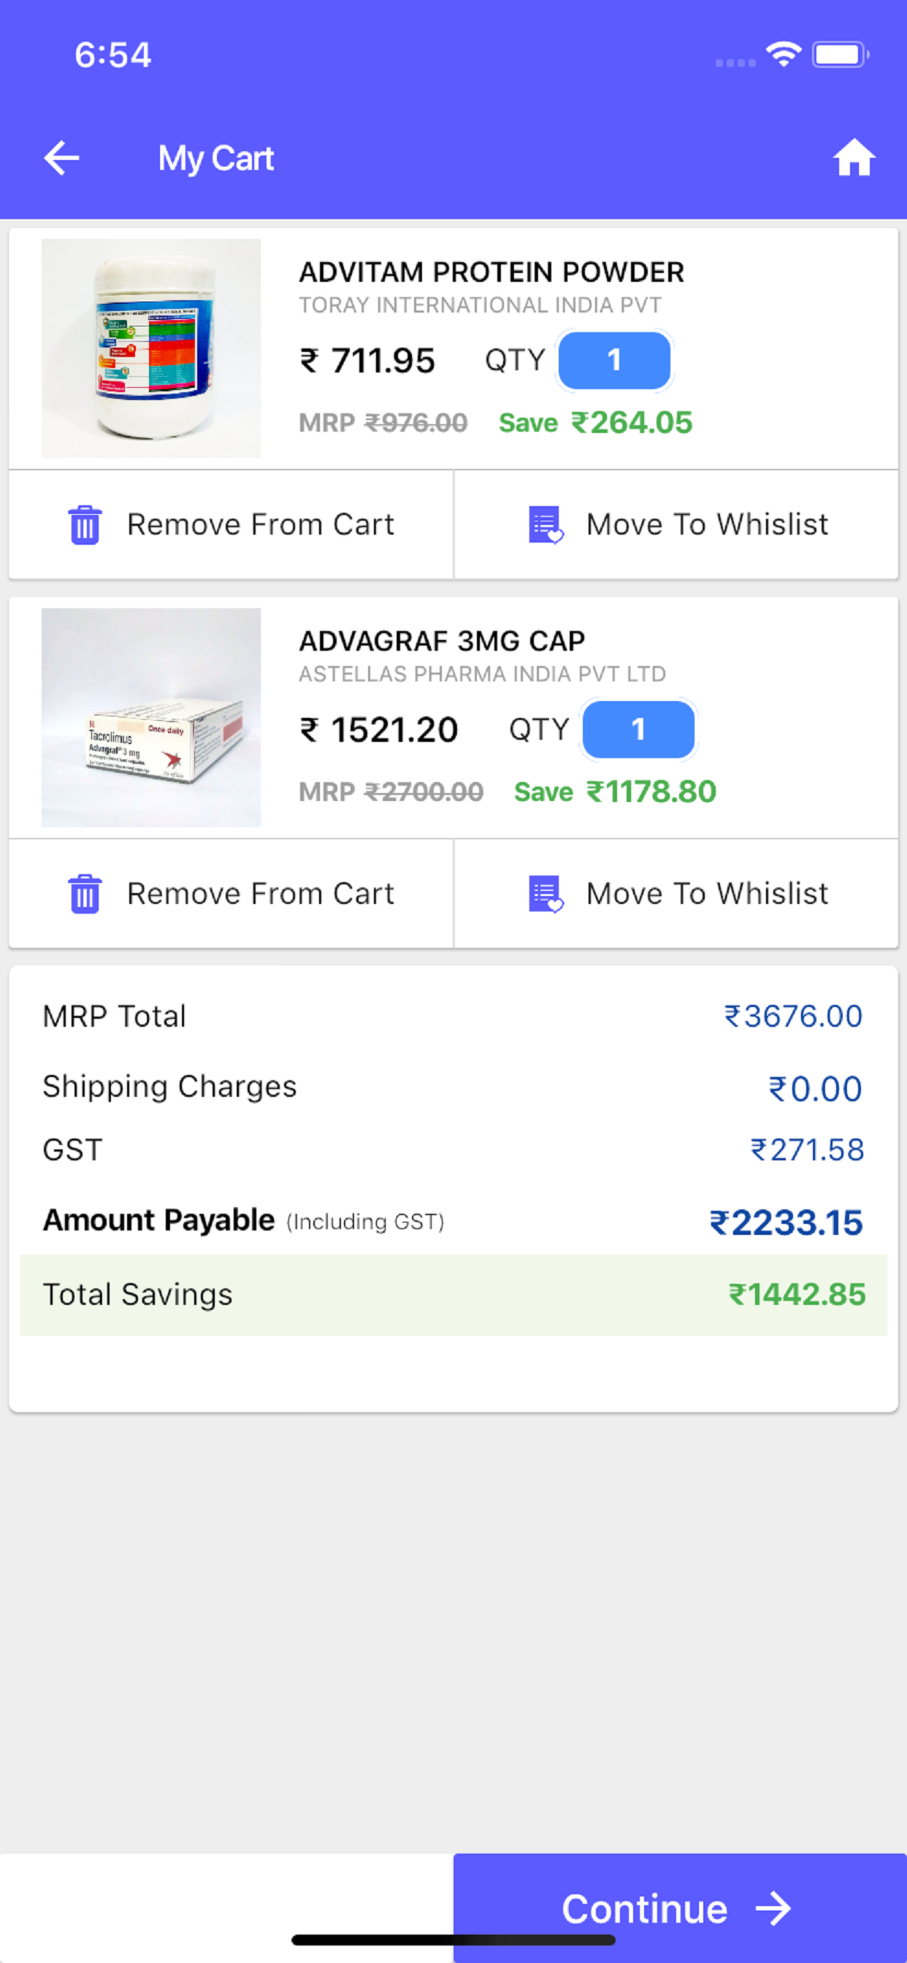The image size is (907, 1963).
Task: Remove Advitam Protein Powder from cart
Action: click(231, 525)
